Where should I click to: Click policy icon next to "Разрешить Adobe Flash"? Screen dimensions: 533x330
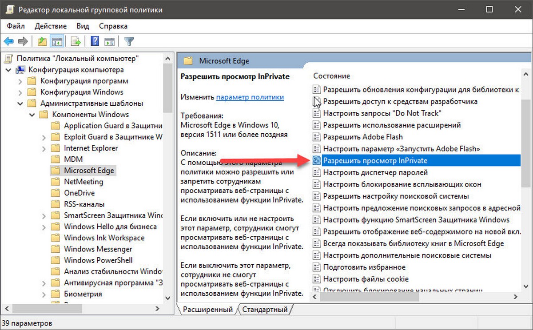click(317, 137)
